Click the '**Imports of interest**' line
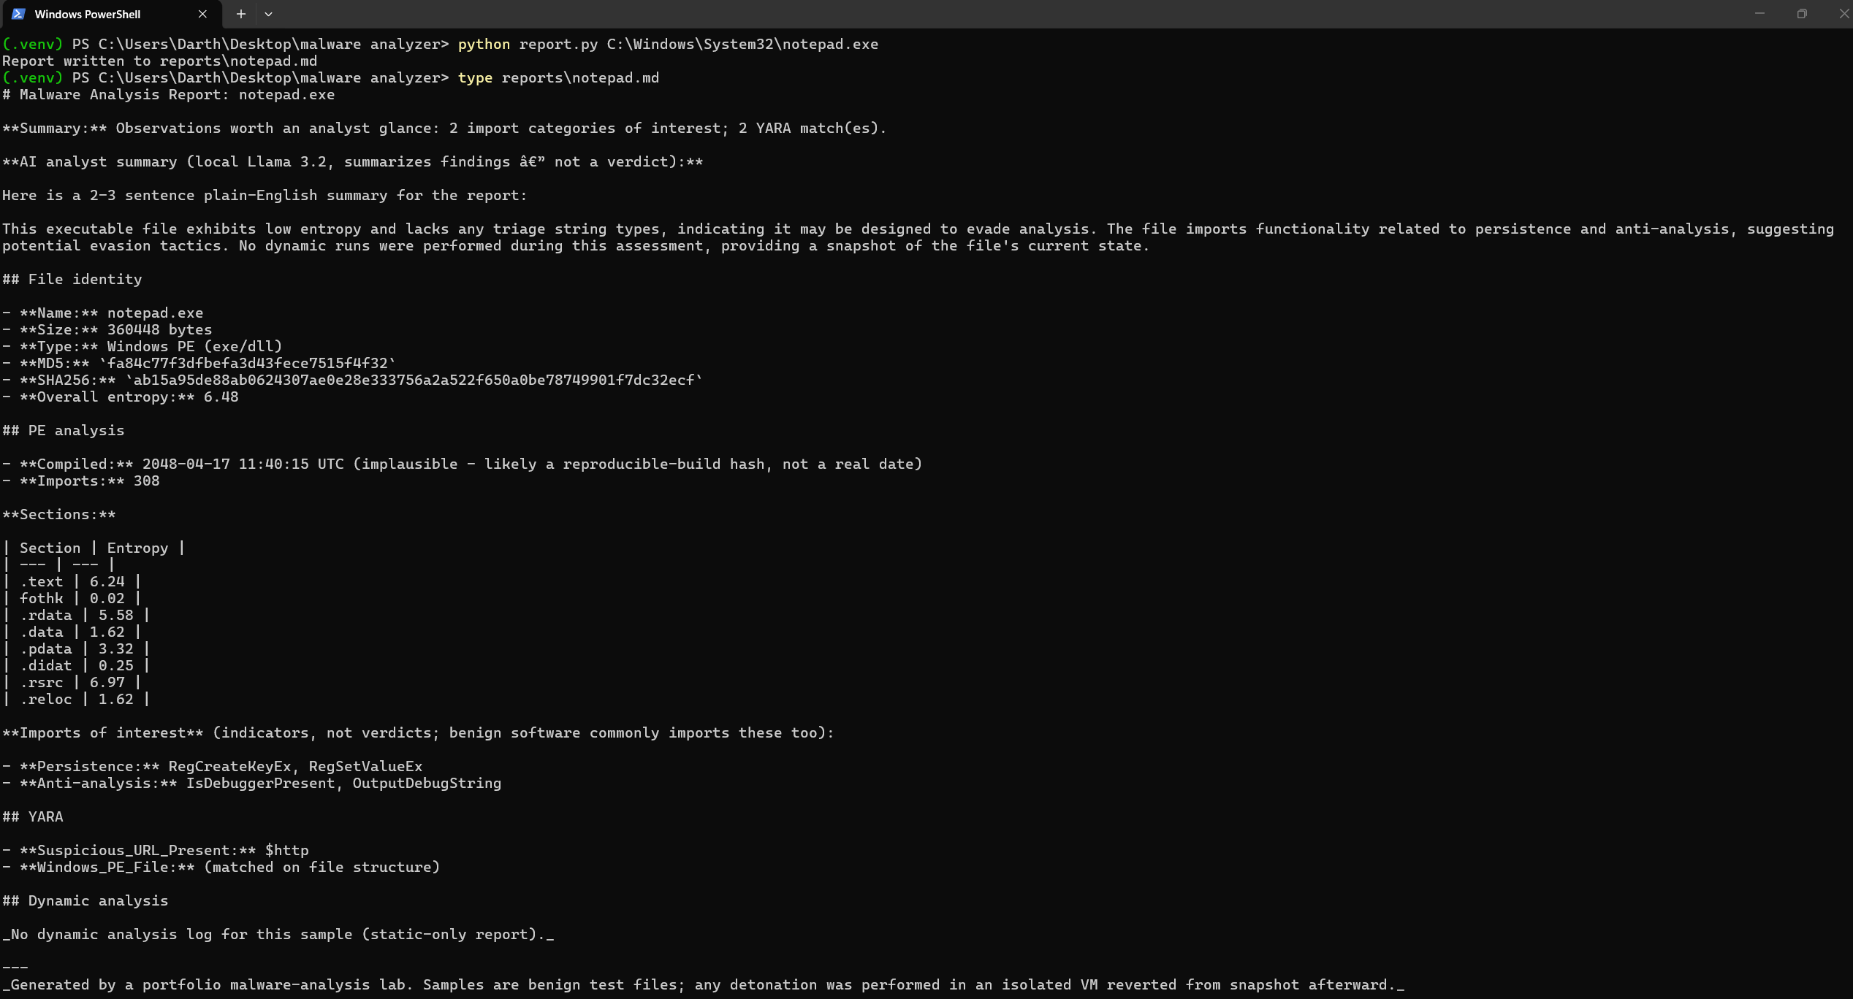The image size is (1853, 999). pyautogui.click(x=418, y=733)
